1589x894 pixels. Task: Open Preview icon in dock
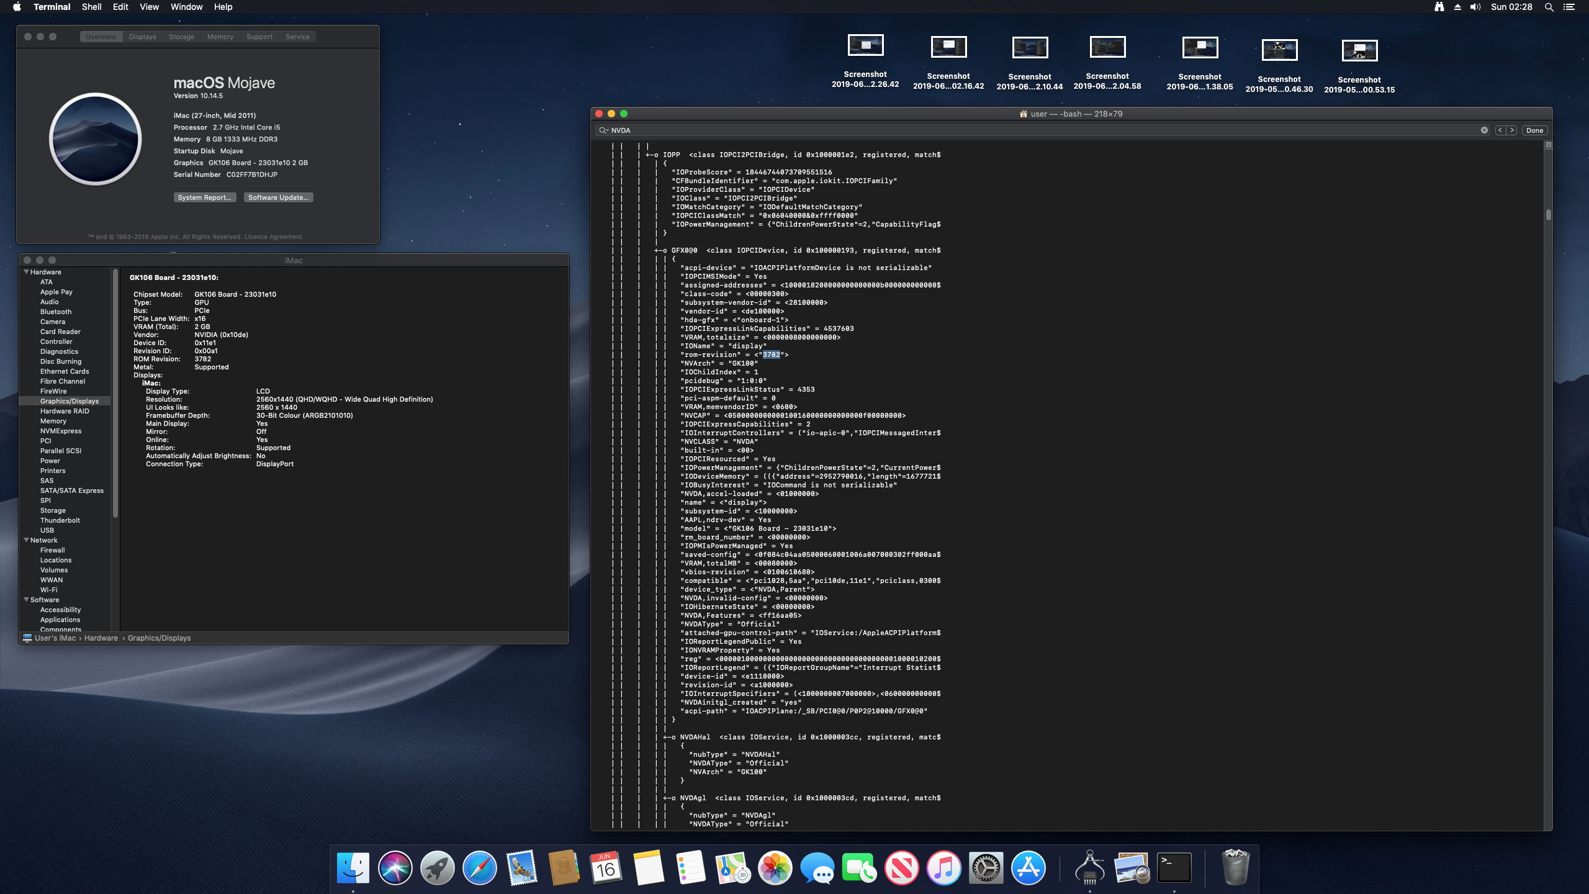coord(1132,867)
